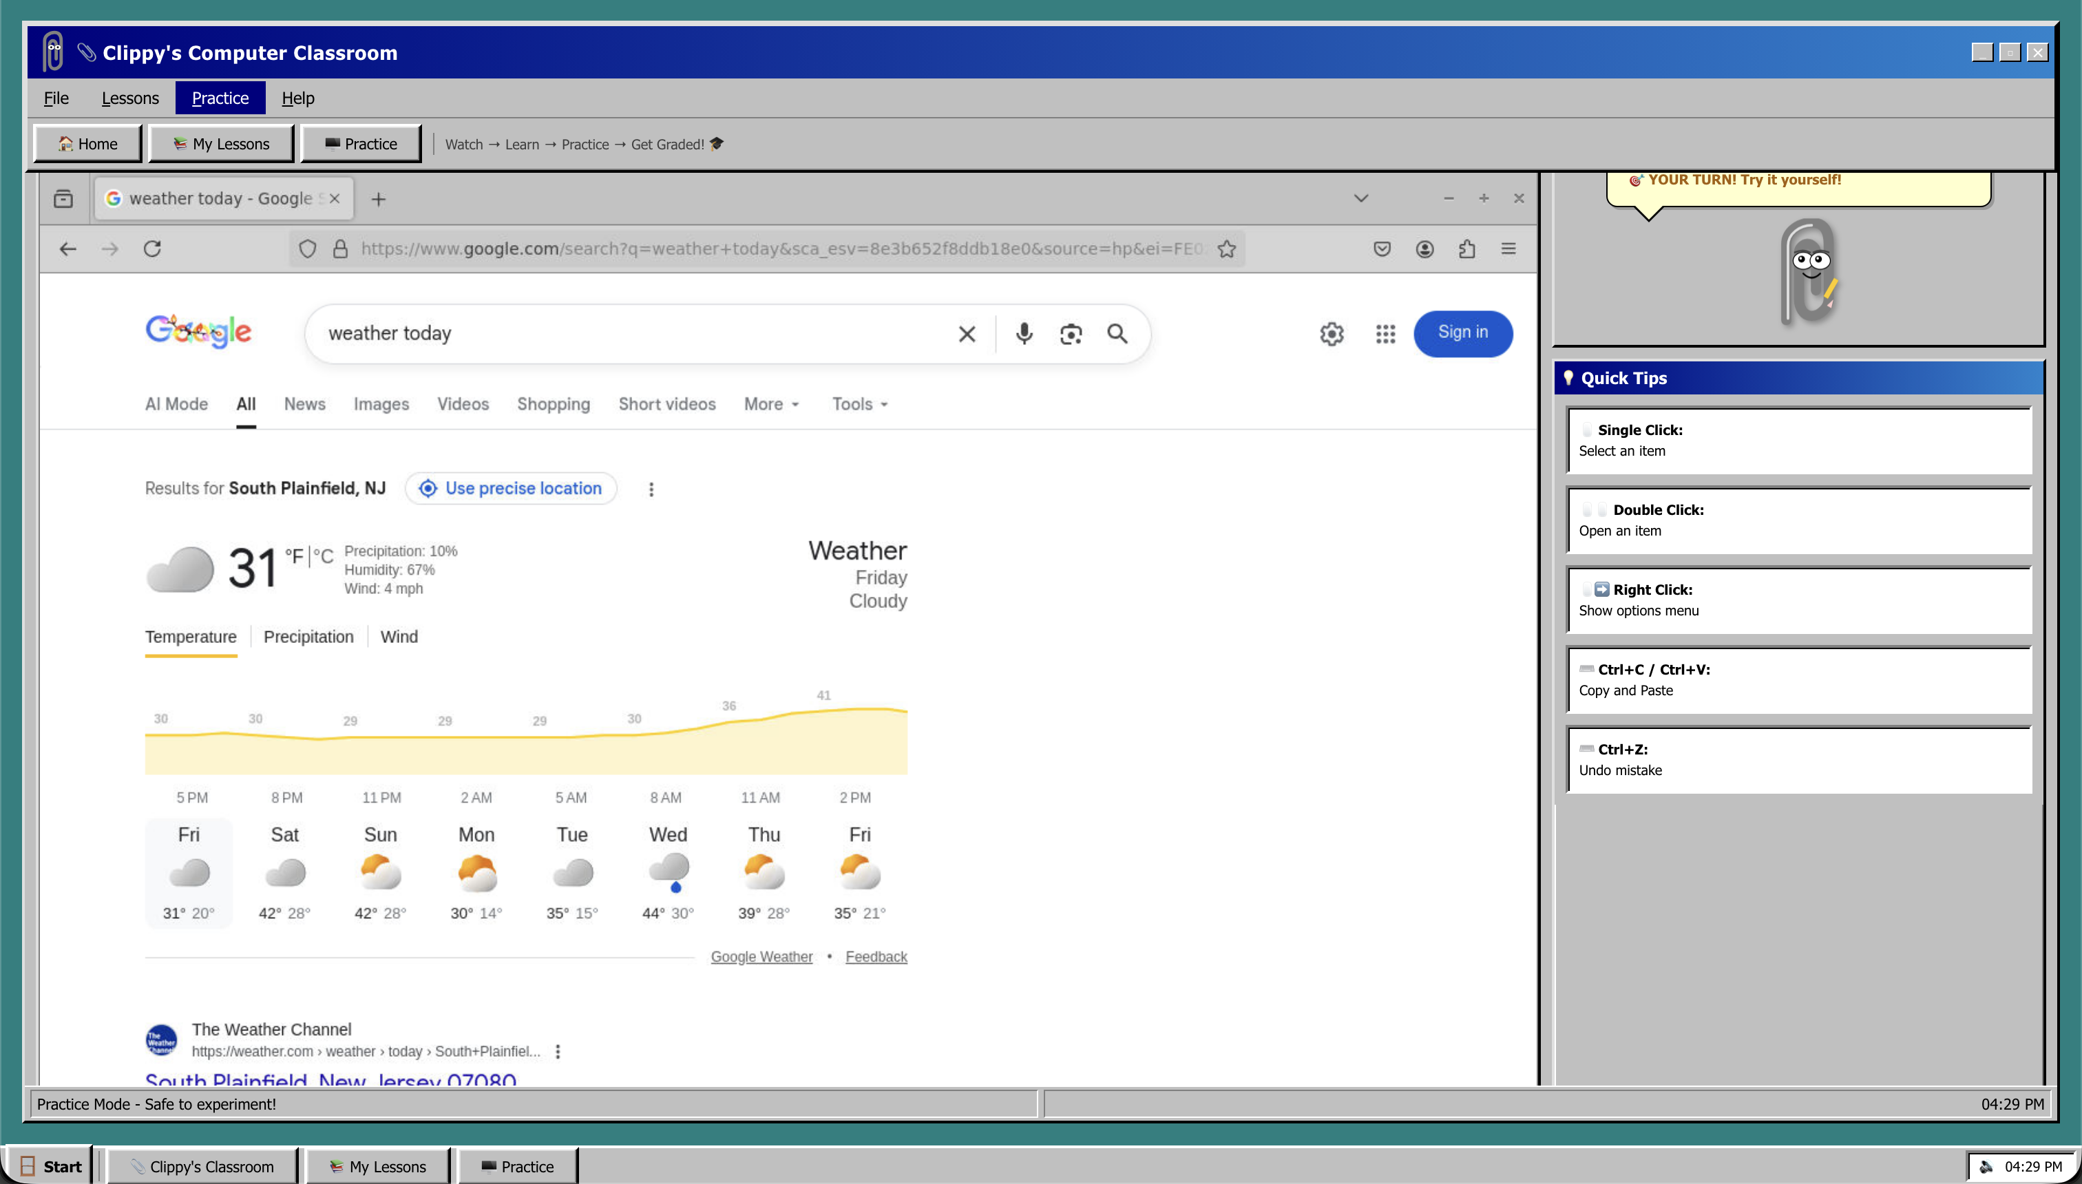Clear the search box with X icon

tap(966, 333)
